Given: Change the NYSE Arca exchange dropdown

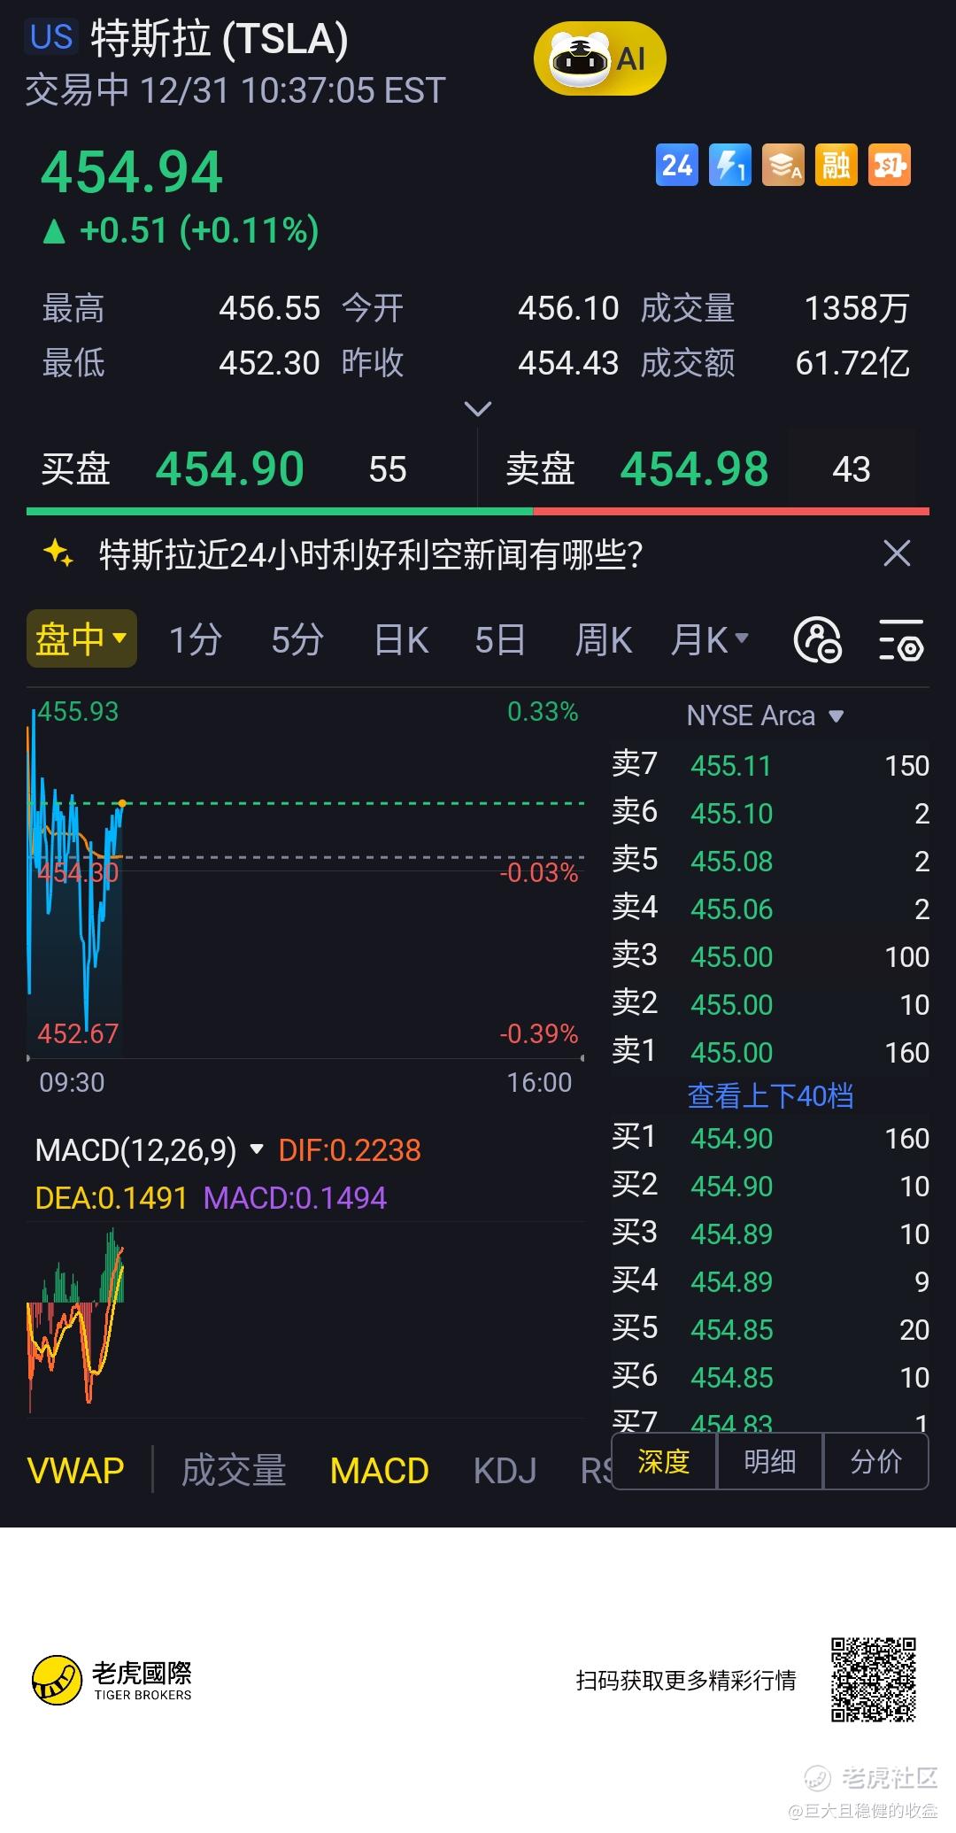Looking at the screenshot, I should pos(766,715).
